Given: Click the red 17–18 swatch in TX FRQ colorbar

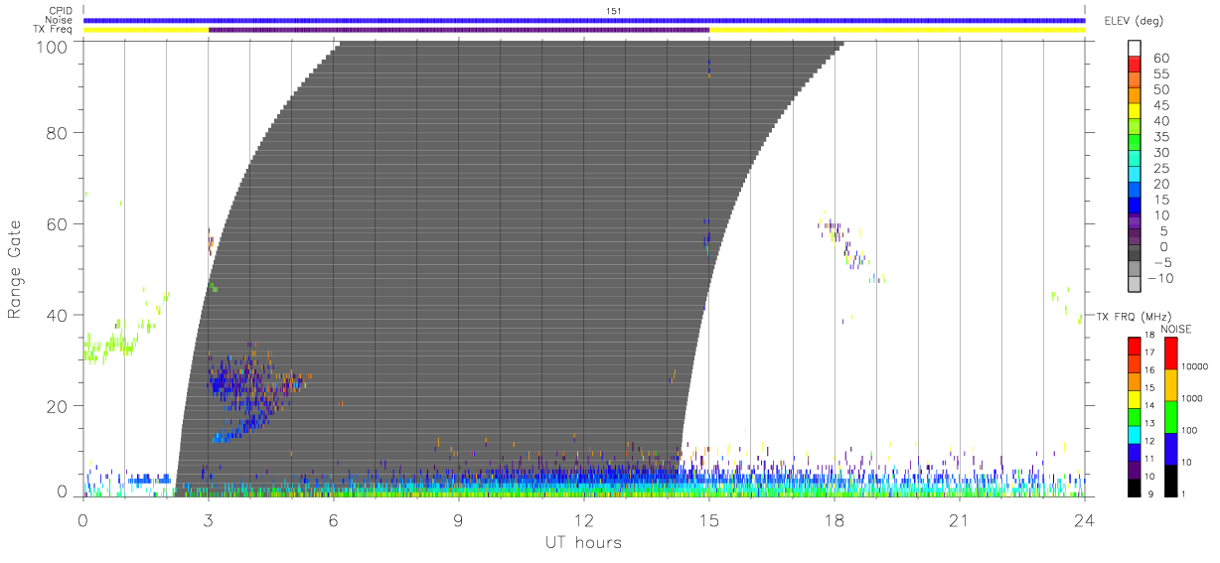Looking at the screenshot, I should tap(1135, 346).
